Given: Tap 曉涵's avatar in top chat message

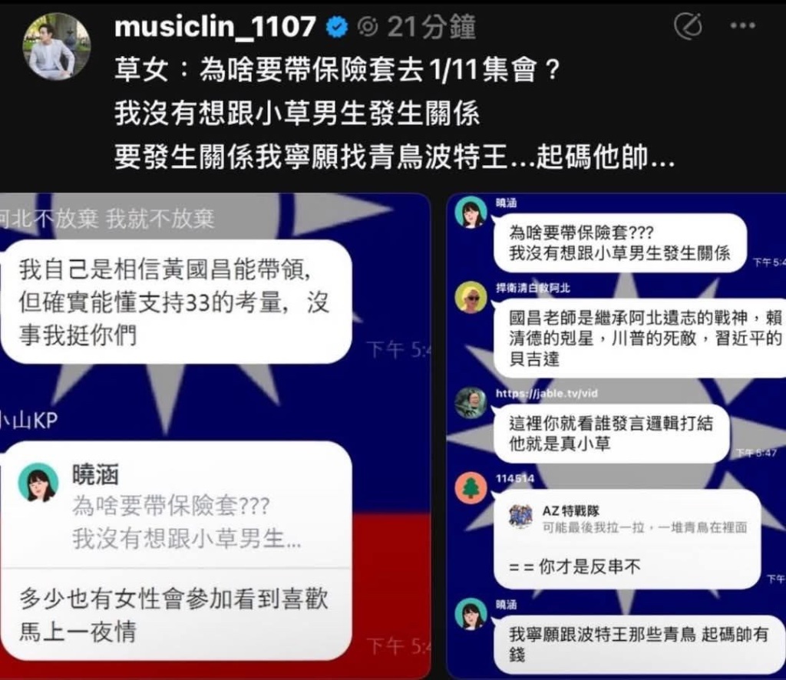Looking at the screenshot, I should pos(471,212).
